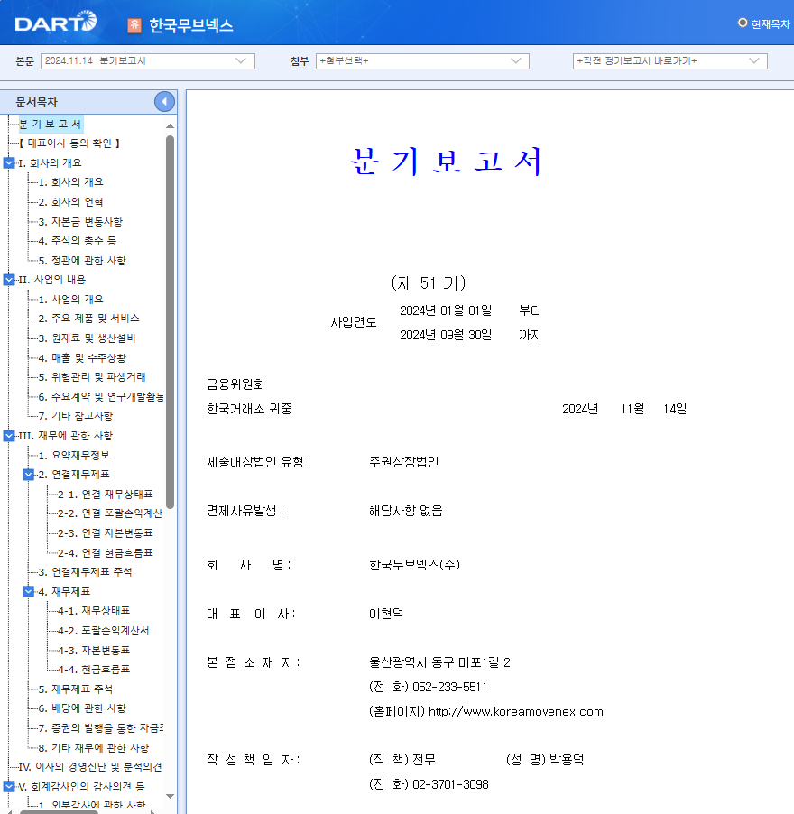Collapse the 2. 연결재무제표 subsection
This screenshot has height=814, width=794.
coord(28,474)
